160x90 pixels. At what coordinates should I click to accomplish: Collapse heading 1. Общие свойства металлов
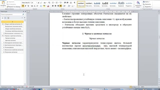coord(2,24)
